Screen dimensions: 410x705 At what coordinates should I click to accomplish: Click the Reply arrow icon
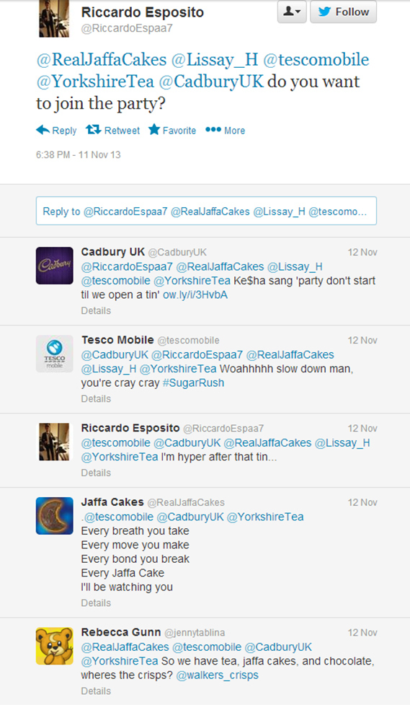[x=43, y=130]
